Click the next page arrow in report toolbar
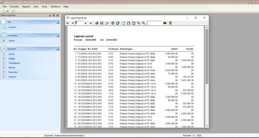The height and width of the screenshot is (138, 259). (86, 23)
